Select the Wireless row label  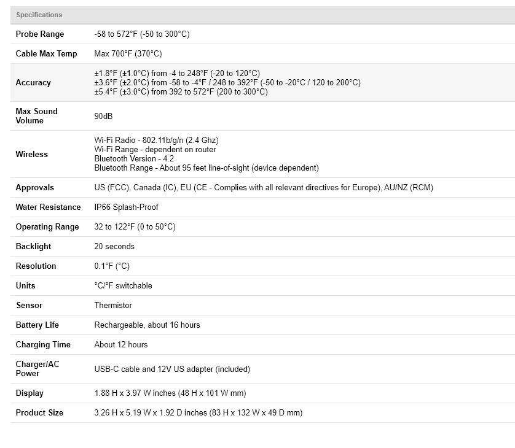pos(31,155)
